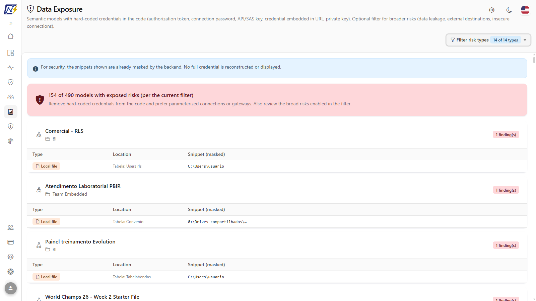This screenshot has width=536, height=301.
Task: Open the Home icon in the sidebar
Action: [x=11, y=36]
